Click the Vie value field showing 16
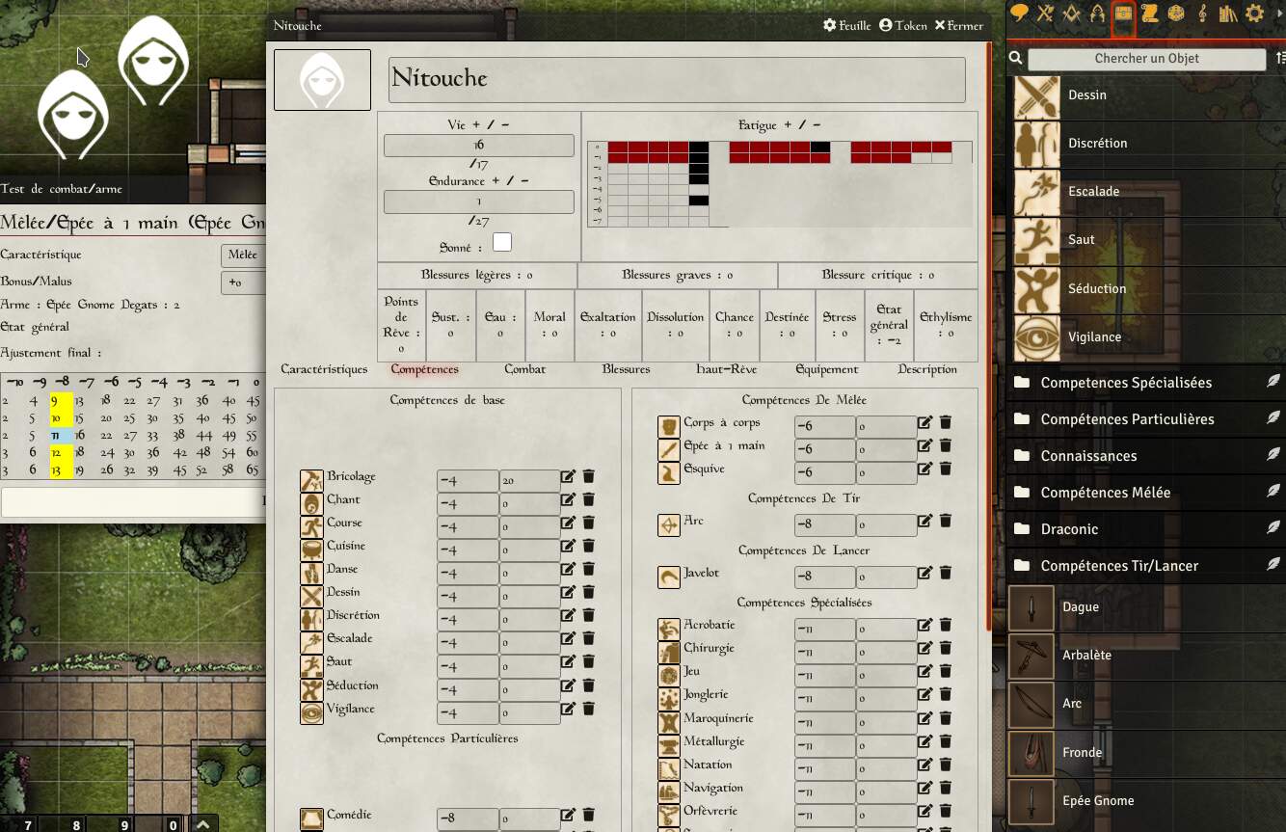 click(479, 146)
